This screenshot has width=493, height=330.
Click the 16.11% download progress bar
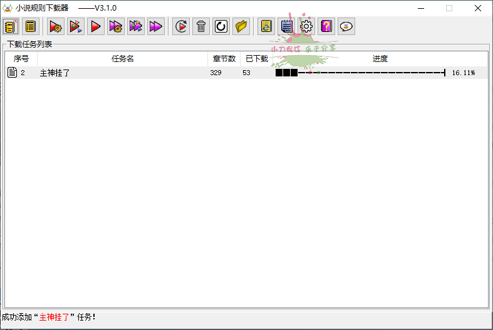360,73
